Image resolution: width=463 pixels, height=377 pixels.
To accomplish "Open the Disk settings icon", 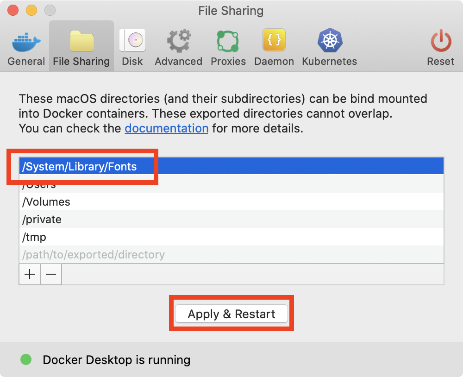I will click(132, 40).
